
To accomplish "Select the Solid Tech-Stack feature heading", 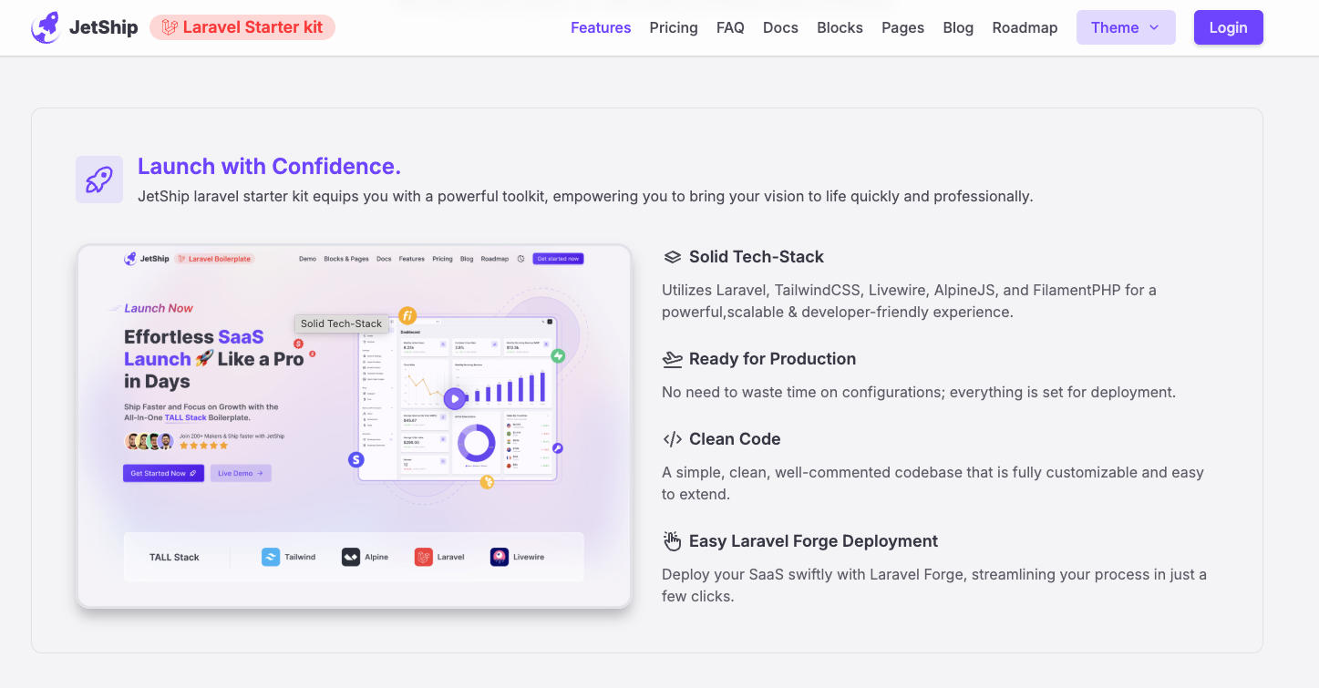I will [x=757, y=257].
